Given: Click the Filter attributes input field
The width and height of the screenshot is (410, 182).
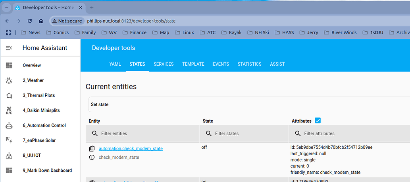Looking at the screenshot, I should pyautogui.click(x=350, y=133).
